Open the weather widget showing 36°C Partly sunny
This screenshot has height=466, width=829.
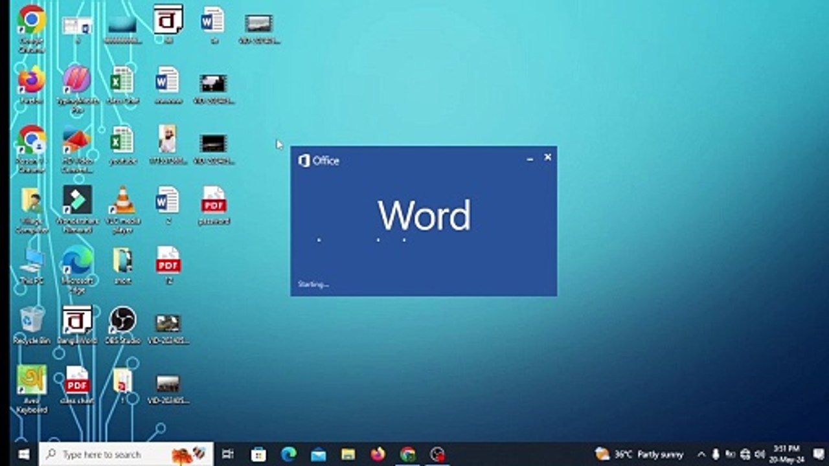[639, 454]
